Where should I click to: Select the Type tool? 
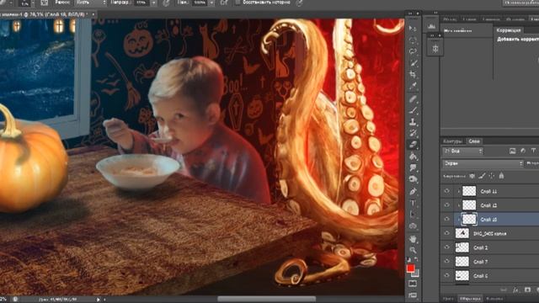click(413, 203)
